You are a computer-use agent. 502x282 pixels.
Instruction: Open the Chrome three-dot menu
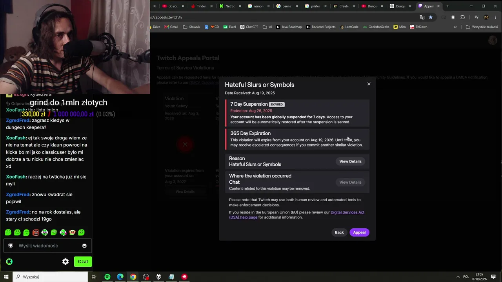pos(495,17)
